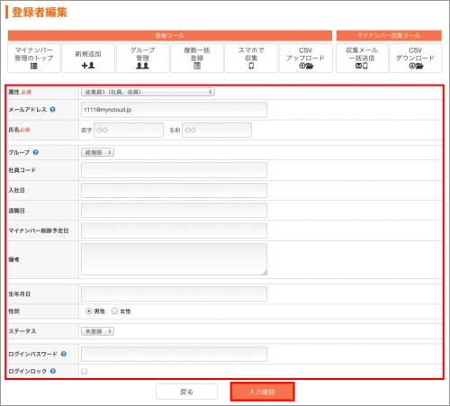Click CSVアップロード folder icon
Screen dimensions: 450x406
coord(306,66)
